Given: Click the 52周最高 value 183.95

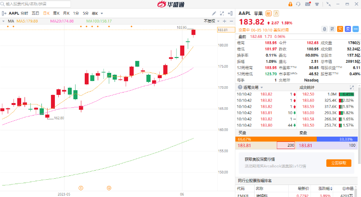Looking at the screenshot, I should click(271, 68).
